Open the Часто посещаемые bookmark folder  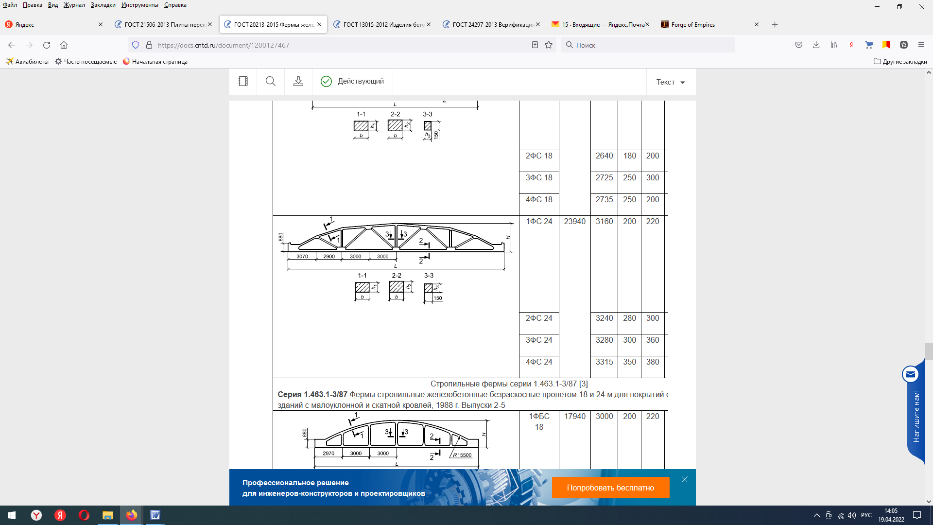[86, 62]
